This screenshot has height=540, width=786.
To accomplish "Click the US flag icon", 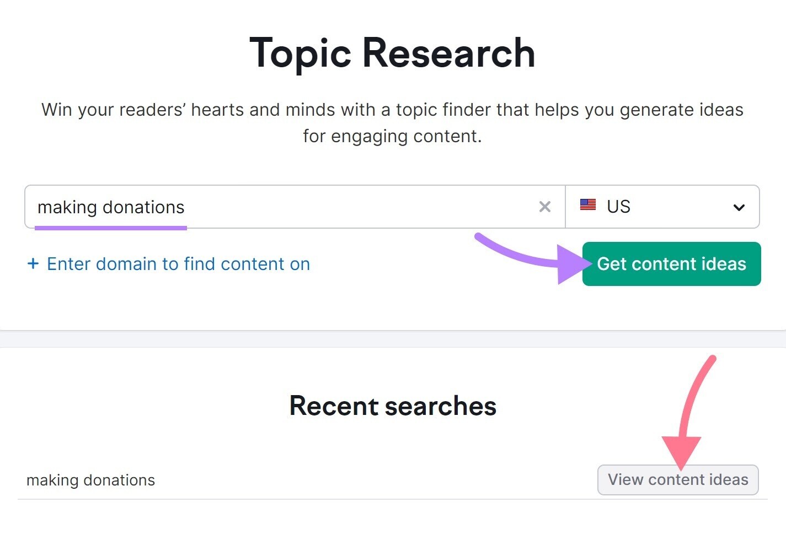I will click(x=588, y=205).
